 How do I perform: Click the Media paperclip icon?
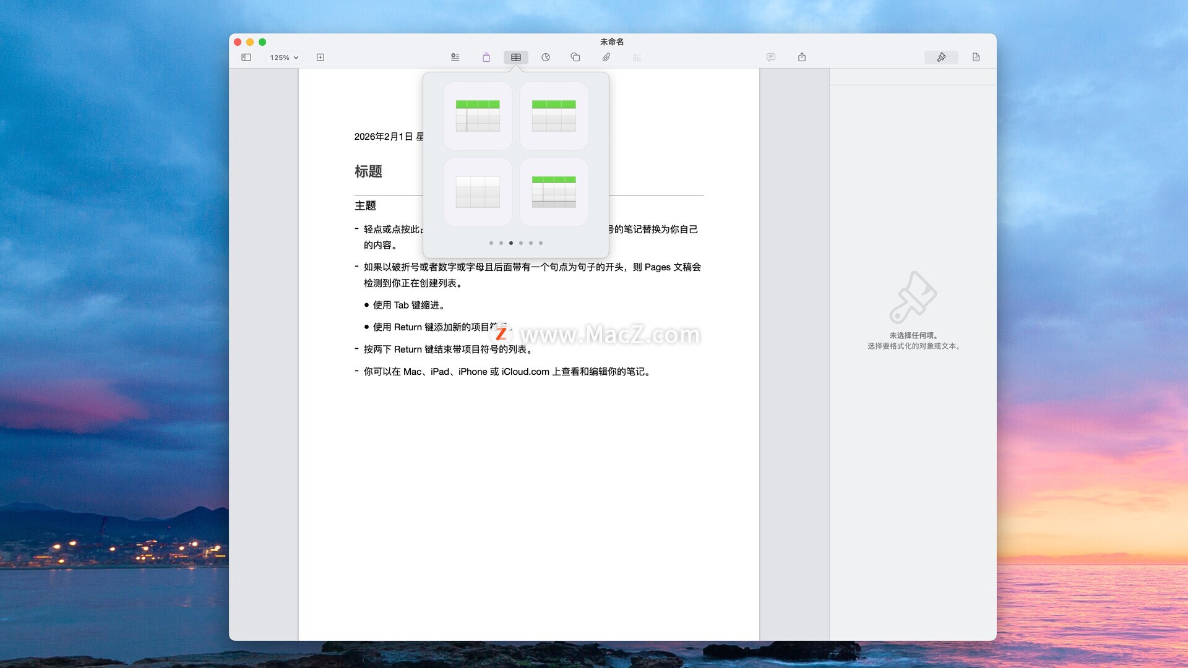pyautogui.click(x=606, y=58)
